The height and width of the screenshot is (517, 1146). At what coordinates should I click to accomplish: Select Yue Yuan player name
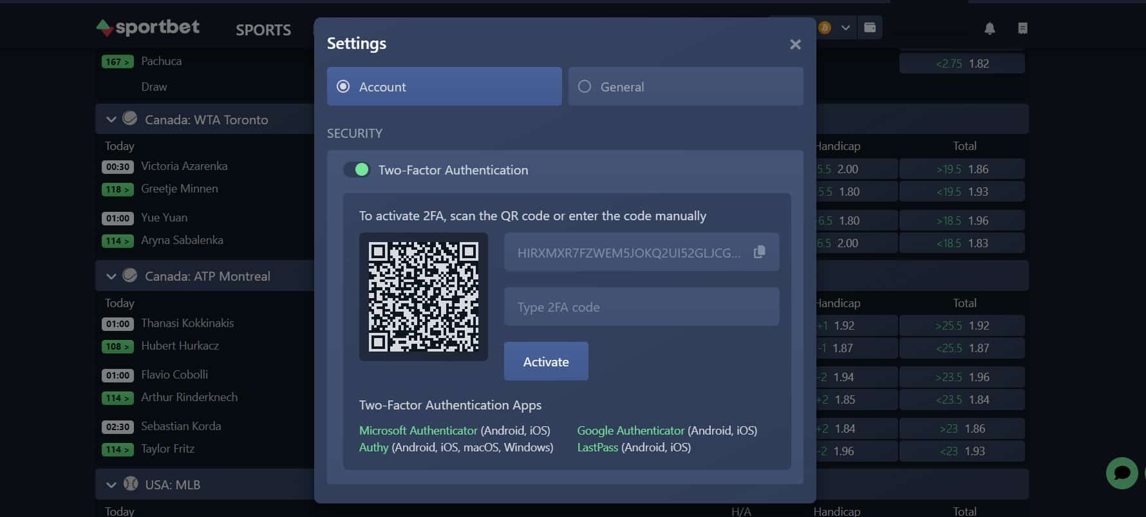point(164,218)
